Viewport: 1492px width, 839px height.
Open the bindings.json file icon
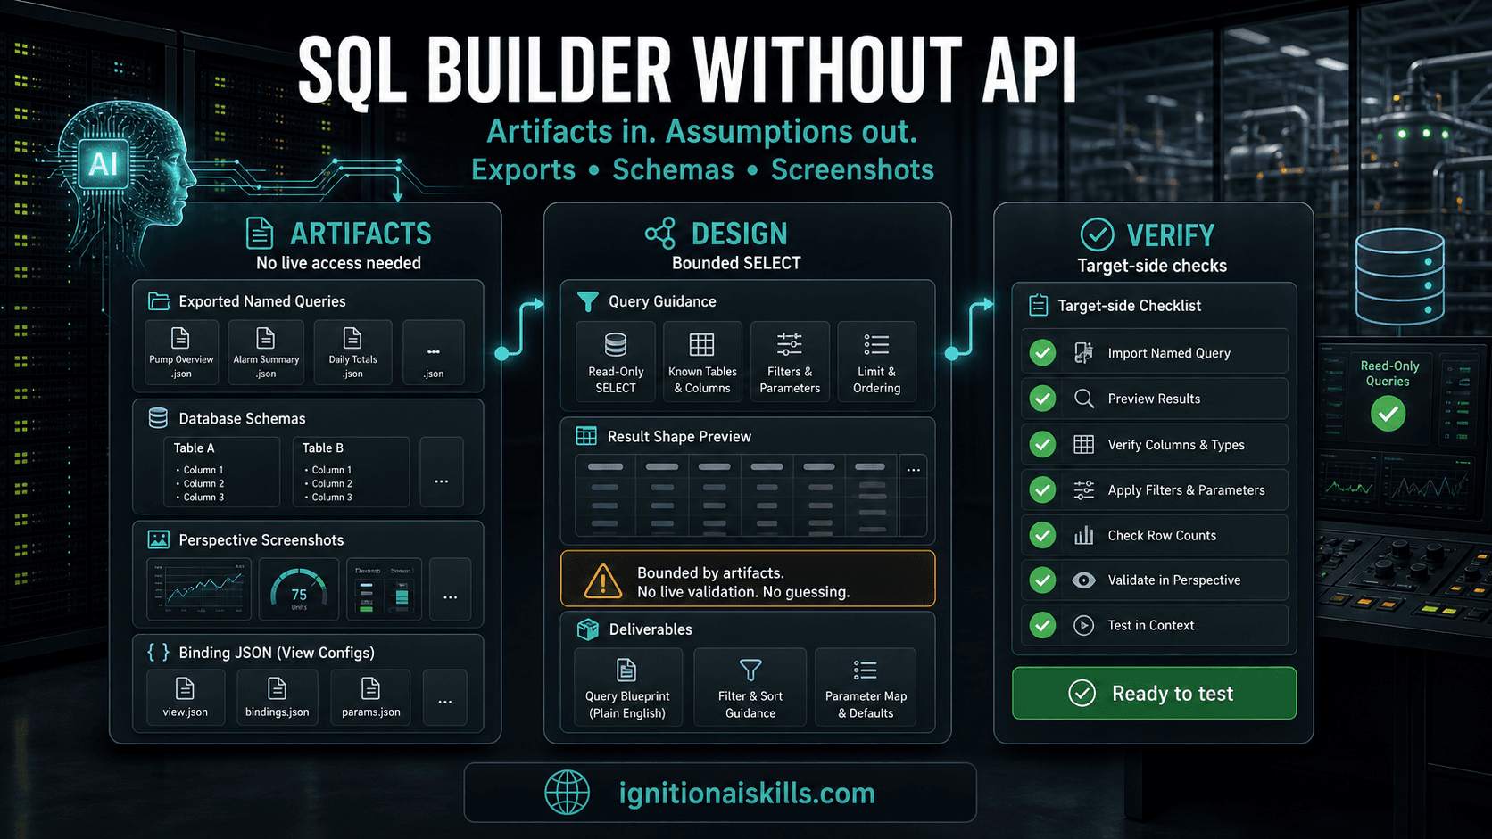278,688
